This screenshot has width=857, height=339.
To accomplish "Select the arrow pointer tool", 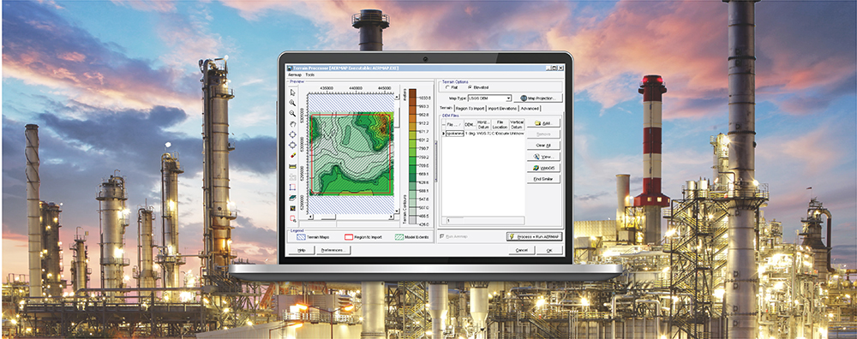I will tap(292, 92).
